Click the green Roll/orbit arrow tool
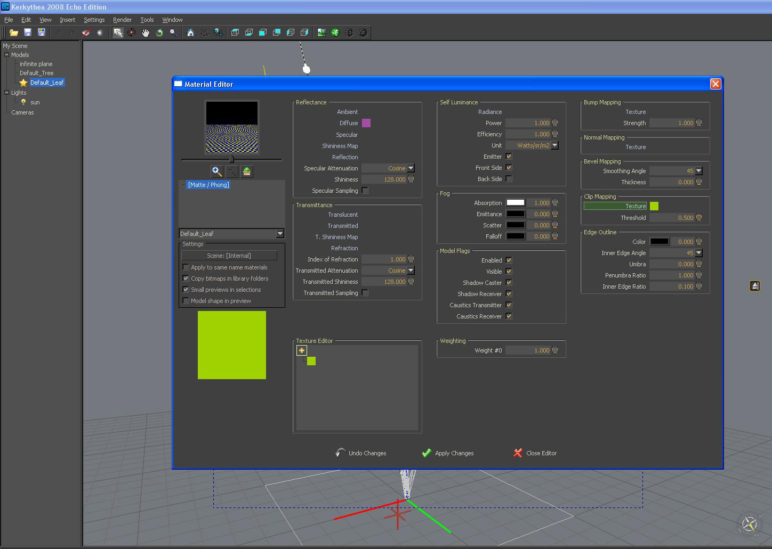Image resolution: width=772 pixels, height=549 pixels. 159,32
